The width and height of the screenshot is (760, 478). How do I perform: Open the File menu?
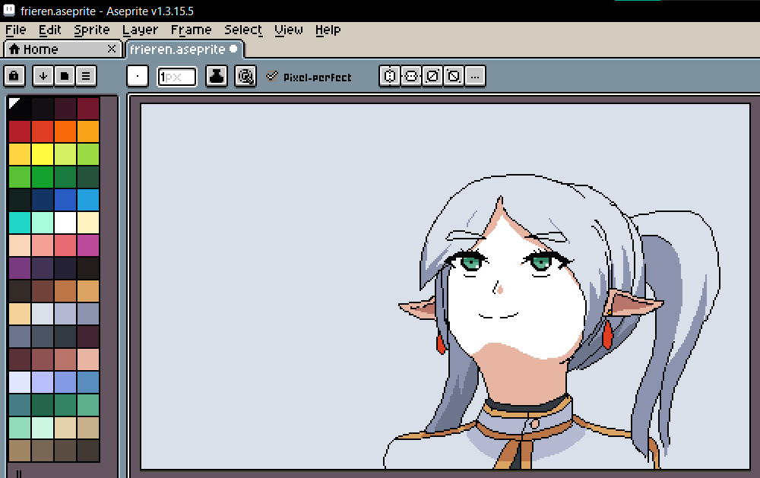pos(15,30)
